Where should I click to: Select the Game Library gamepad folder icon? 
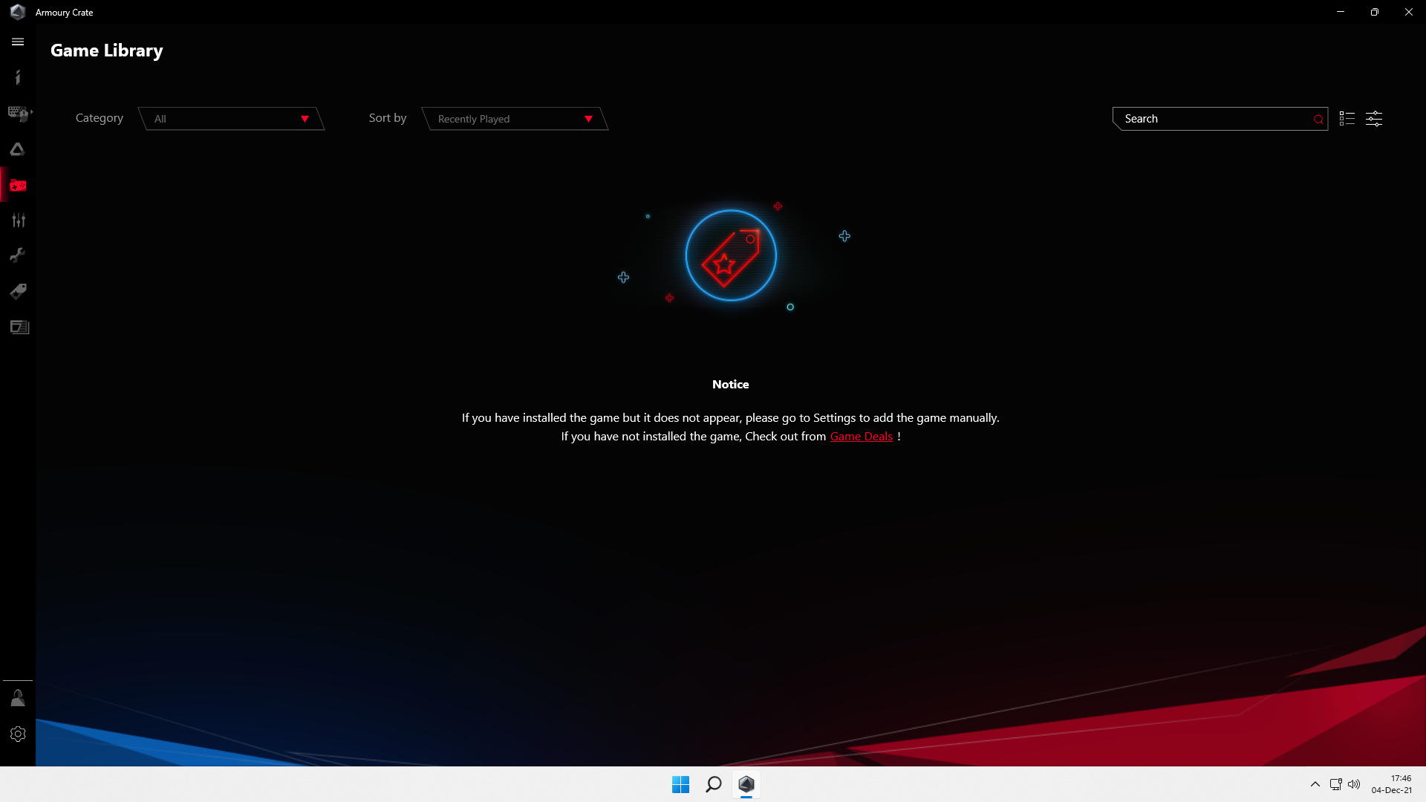pos(18,185)
